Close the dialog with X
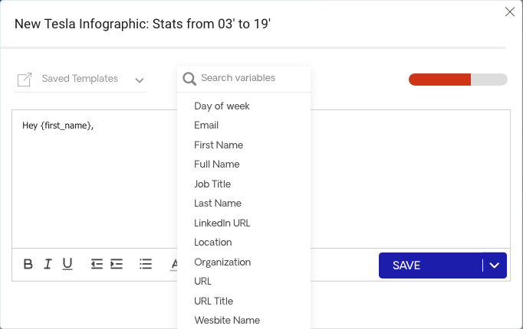Image resolution: width=523 pixels, height=329 pixels. pyautogui.click(x=510, y=12)
